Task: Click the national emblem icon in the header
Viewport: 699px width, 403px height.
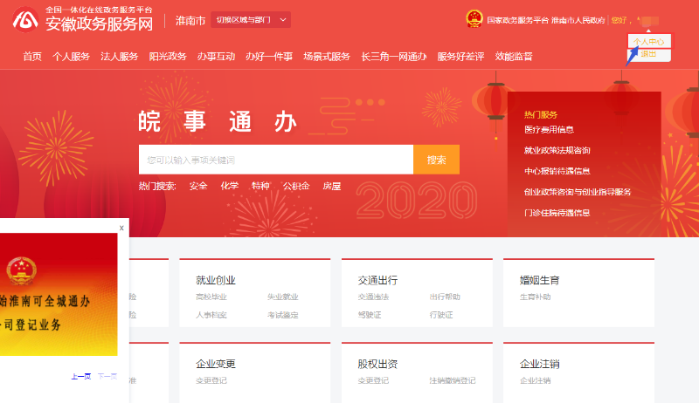Action: coord(473,18)
